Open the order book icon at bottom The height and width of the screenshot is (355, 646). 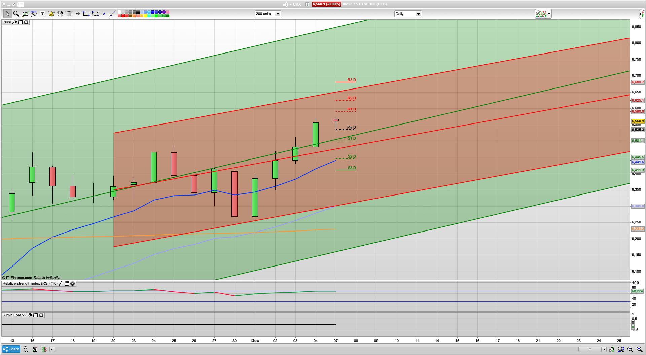(x=44, y=349)
